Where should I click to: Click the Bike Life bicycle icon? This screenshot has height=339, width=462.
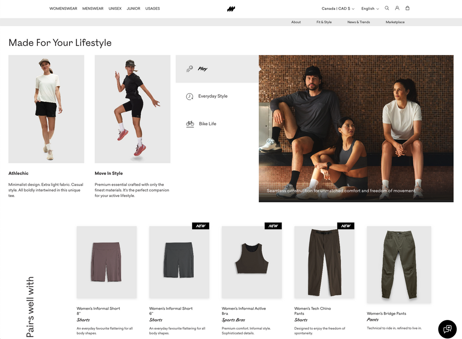coord(190,124)
